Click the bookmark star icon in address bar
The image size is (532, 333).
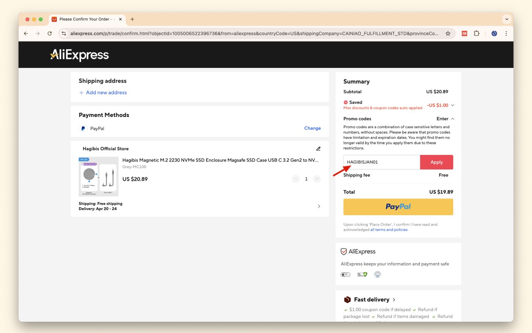(x=448, y=33)
